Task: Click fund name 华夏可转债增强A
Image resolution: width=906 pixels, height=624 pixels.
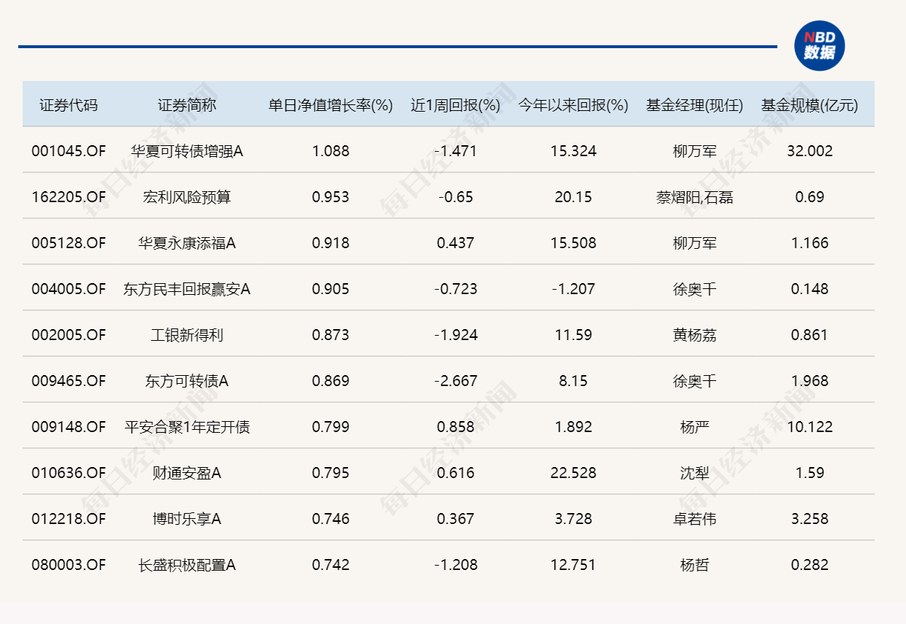Action: pos(187,151)
